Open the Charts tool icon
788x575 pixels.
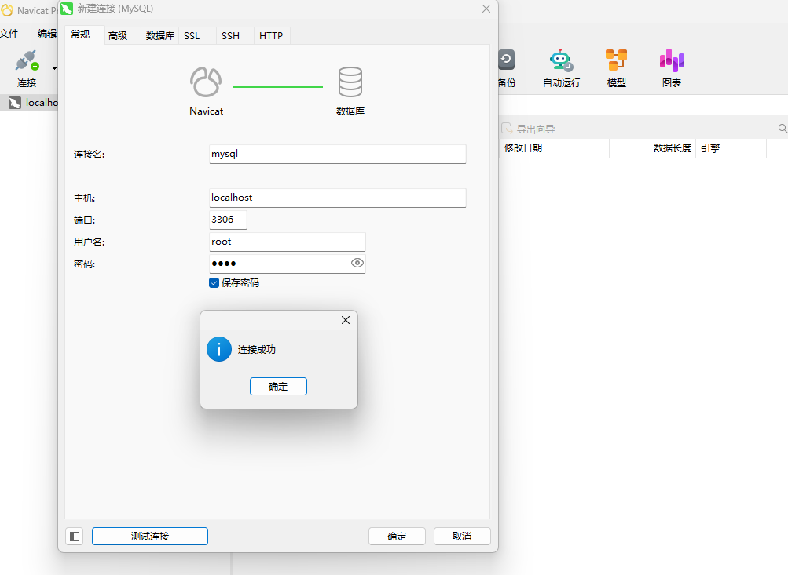[x=672, y=60]
